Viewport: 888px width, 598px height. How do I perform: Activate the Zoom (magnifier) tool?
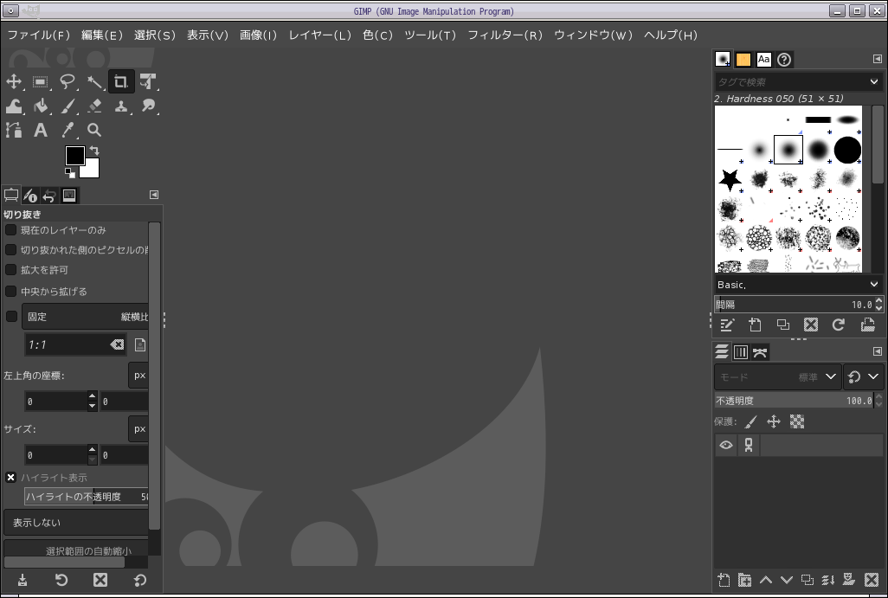[x=93, y=130]
